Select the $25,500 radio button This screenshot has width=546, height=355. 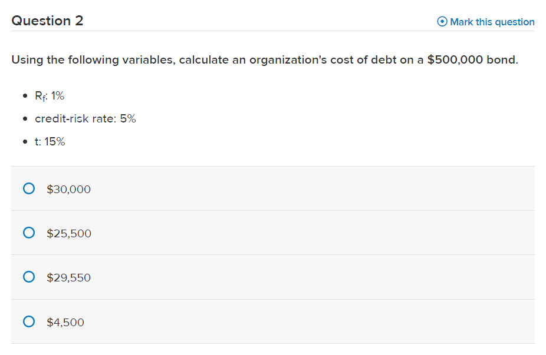(x=28, y=233)
